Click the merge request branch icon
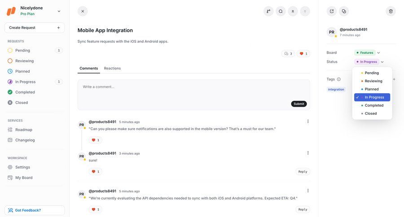 (x=268, y=11)
